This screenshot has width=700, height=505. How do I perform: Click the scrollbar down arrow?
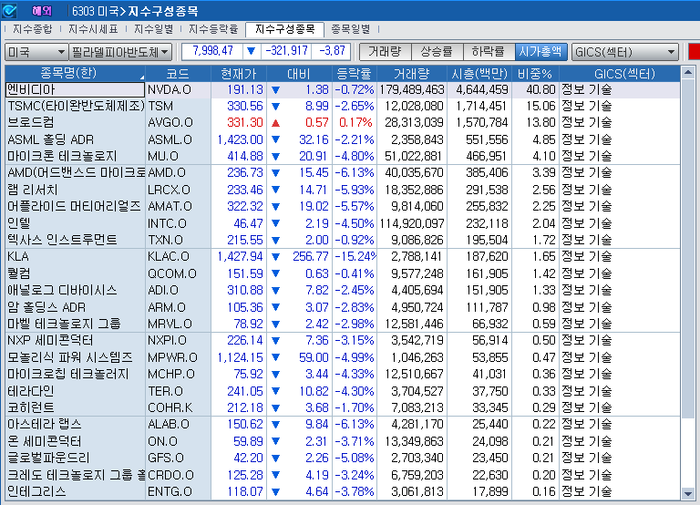[688, 493]
